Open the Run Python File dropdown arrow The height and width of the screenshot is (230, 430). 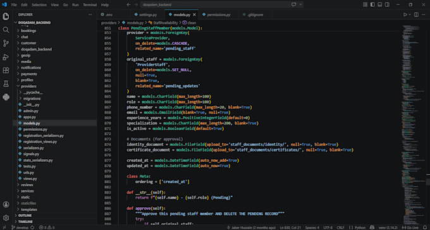point(410,15)
